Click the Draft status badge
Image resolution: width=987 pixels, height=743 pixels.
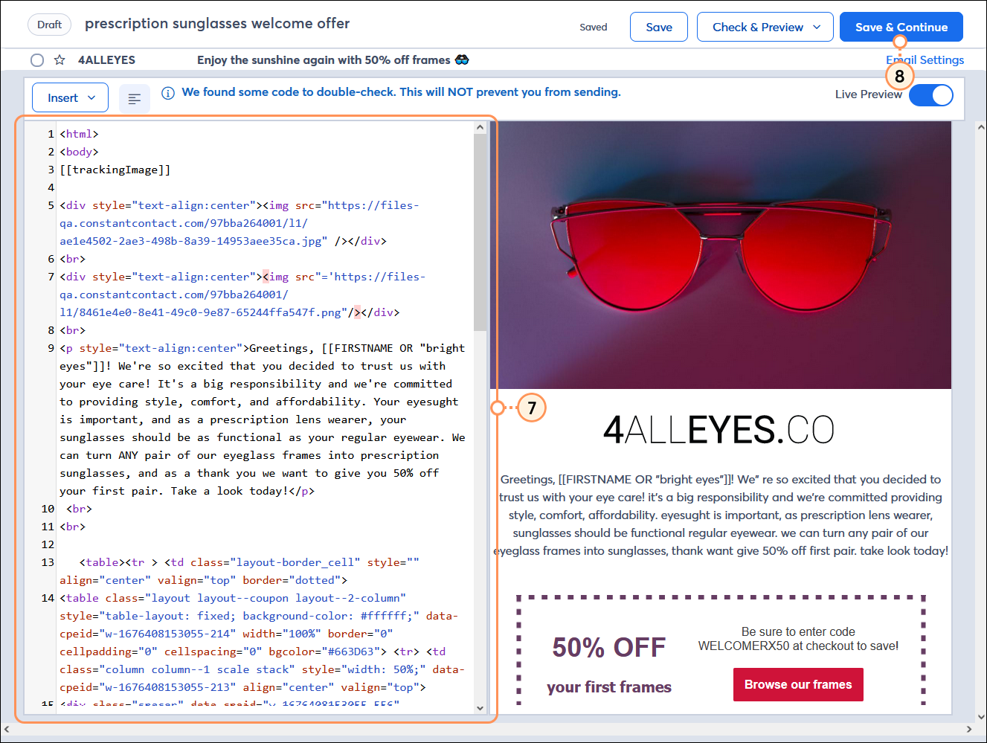[50, 25]
